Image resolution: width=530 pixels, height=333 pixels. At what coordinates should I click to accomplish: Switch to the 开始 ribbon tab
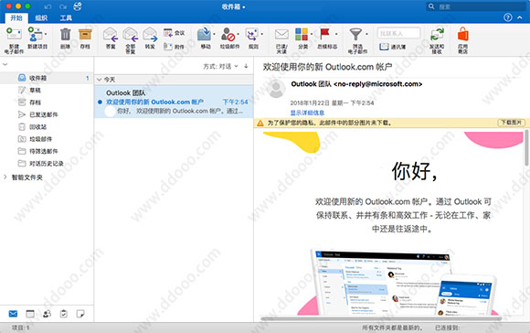tap(16, 18)
